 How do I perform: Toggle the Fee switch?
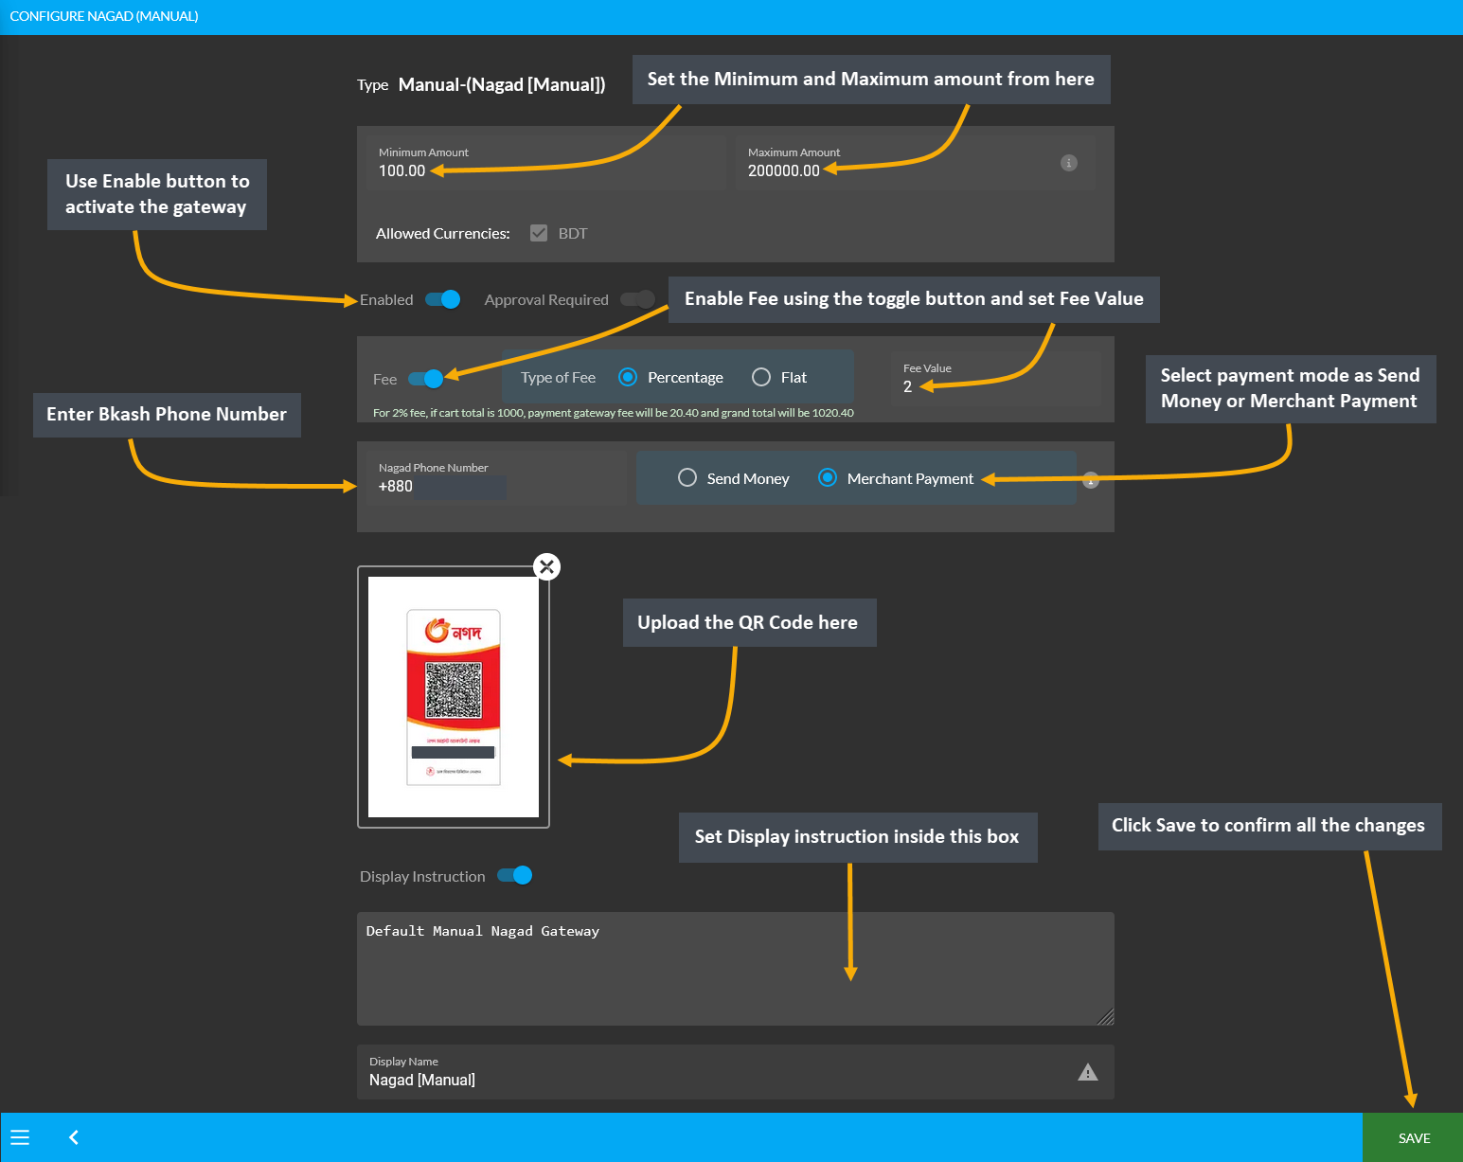pos(425,379)
